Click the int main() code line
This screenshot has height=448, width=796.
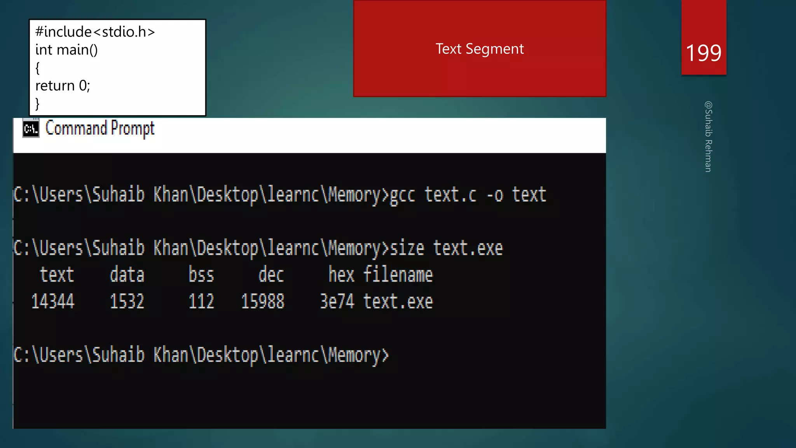66,50
